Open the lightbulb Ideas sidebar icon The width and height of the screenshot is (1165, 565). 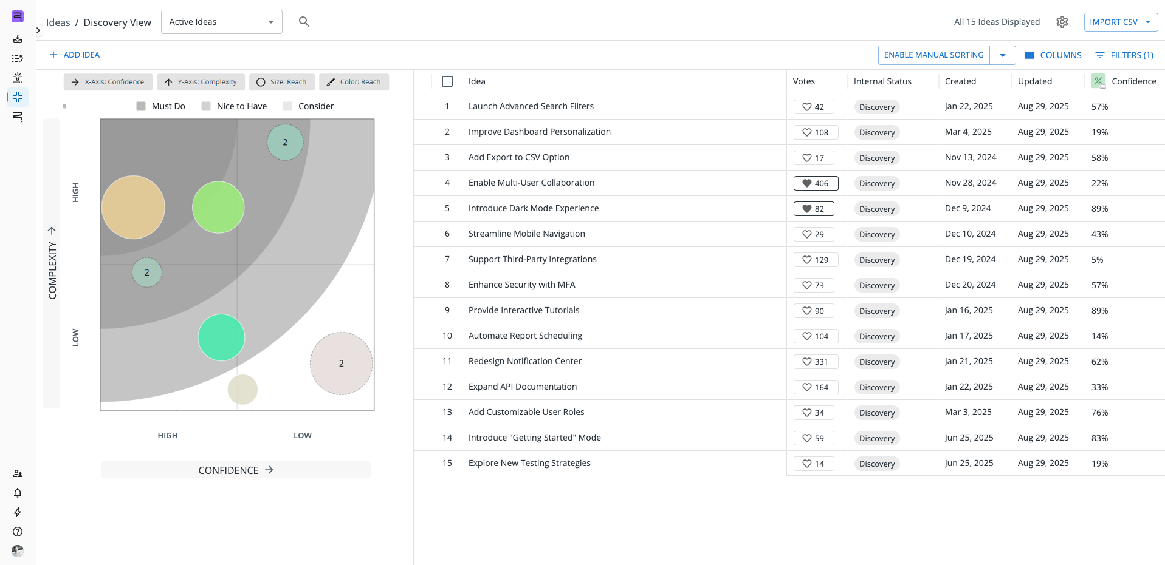click(18, 78)
